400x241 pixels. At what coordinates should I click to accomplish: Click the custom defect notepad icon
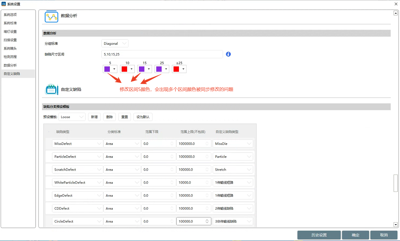coord(51,89)
